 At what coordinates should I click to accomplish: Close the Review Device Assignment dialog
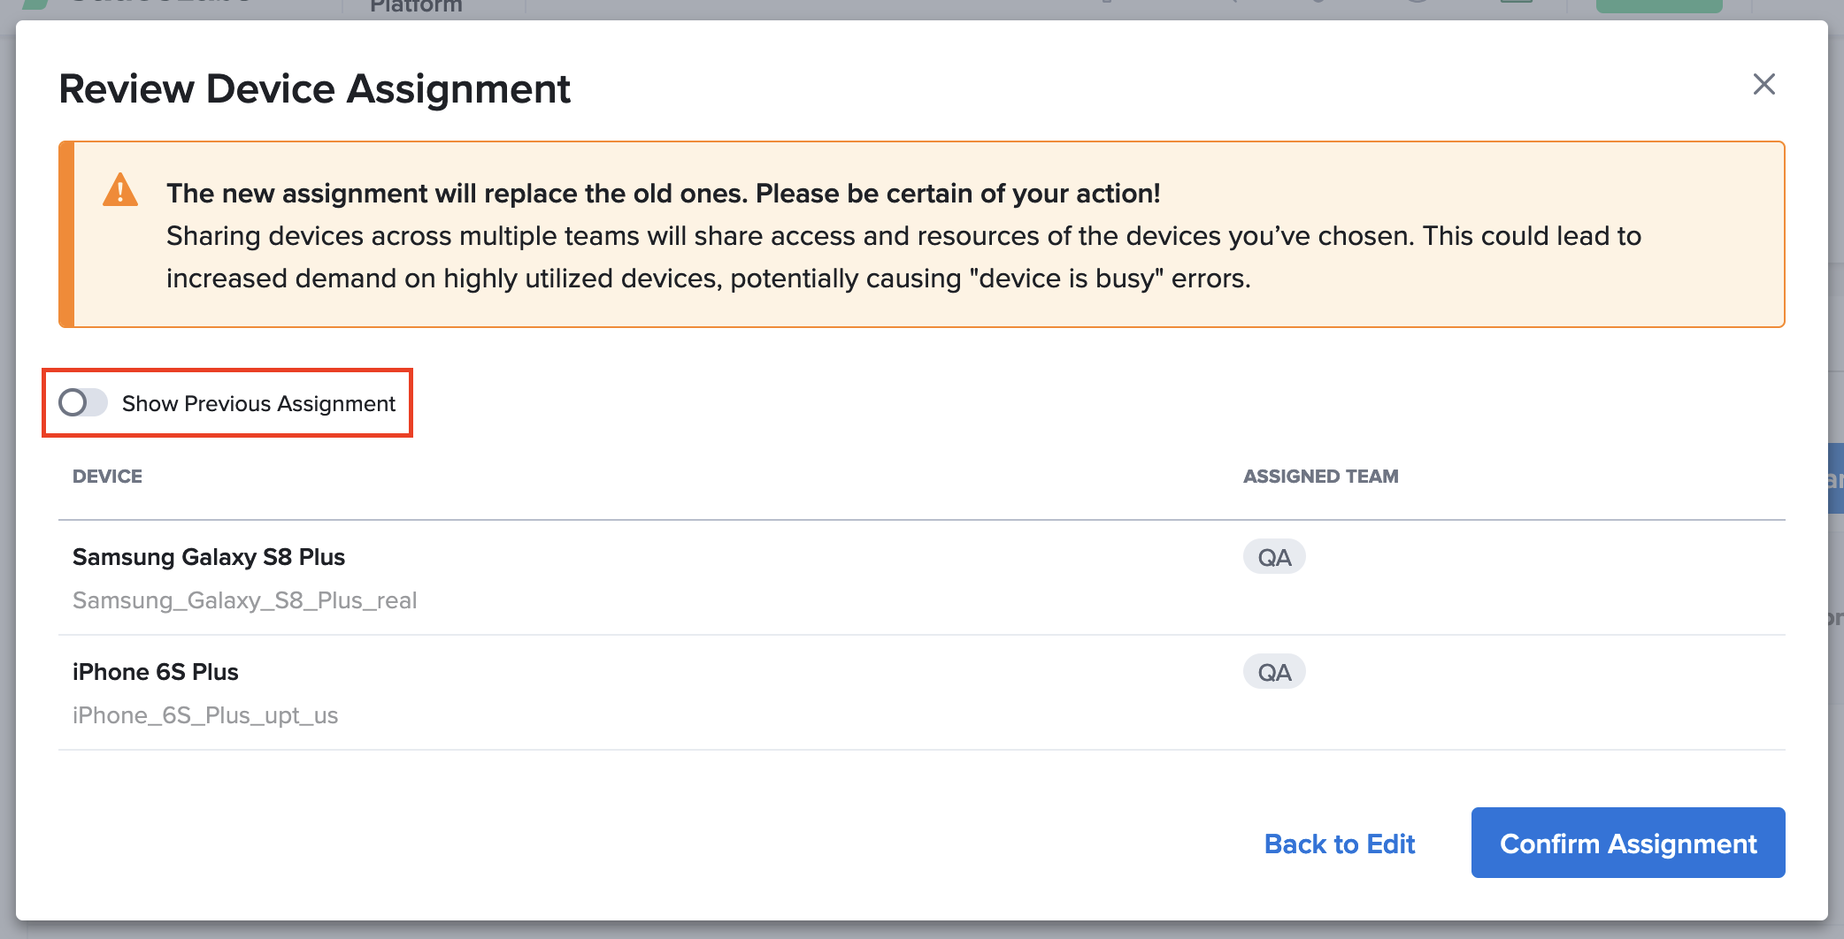(x=1763, y=85)
